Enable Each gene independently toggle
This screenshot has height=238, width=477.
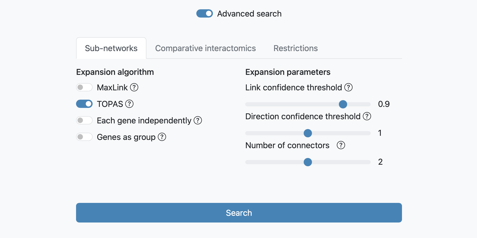pos(84,120)
